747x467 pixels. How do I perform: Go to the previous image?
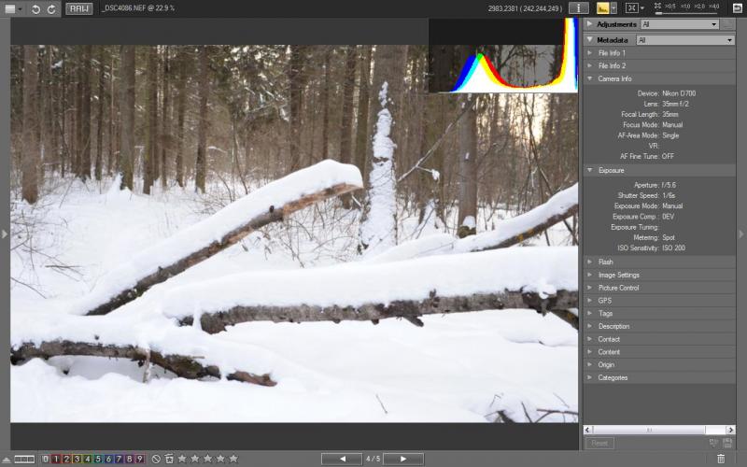point(342,459)
